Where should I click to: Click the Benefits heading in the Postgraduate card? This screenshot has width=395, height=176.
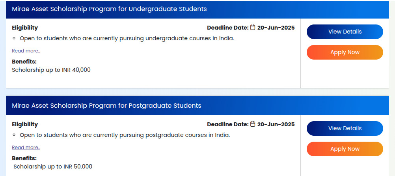point(24,158)
